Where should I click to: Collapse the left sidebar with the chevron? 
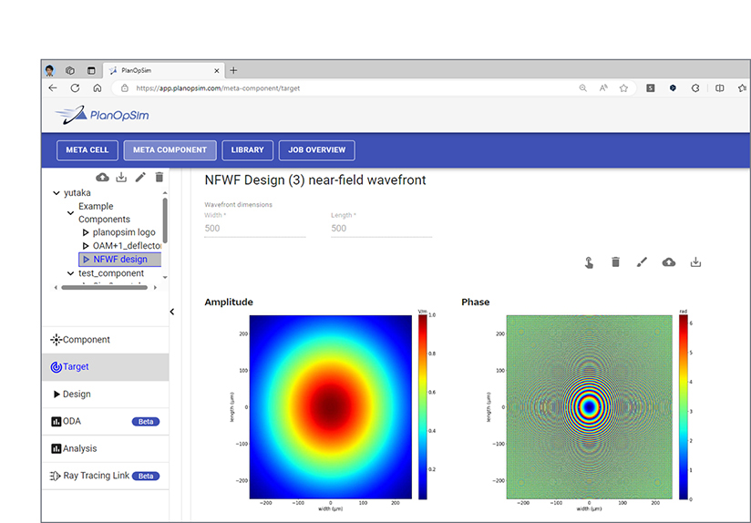[172, 312]
